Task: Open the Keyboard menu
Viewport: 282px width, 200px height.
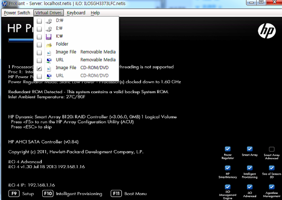Action: click(76, 13)
